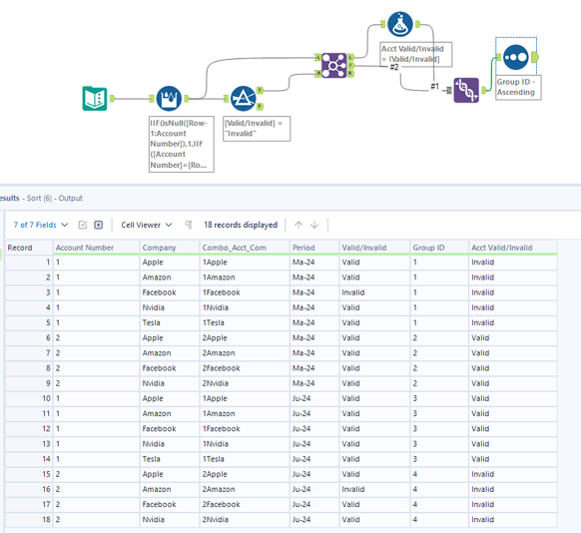Screen dimensions: 581x533
Task: Click the Combo_Acct_Com column header
Action: point(245,248)
